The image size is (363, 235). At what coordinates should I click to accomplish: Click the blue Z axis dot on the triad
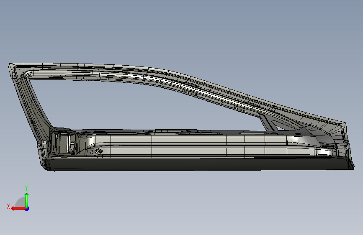pos(27,209)
